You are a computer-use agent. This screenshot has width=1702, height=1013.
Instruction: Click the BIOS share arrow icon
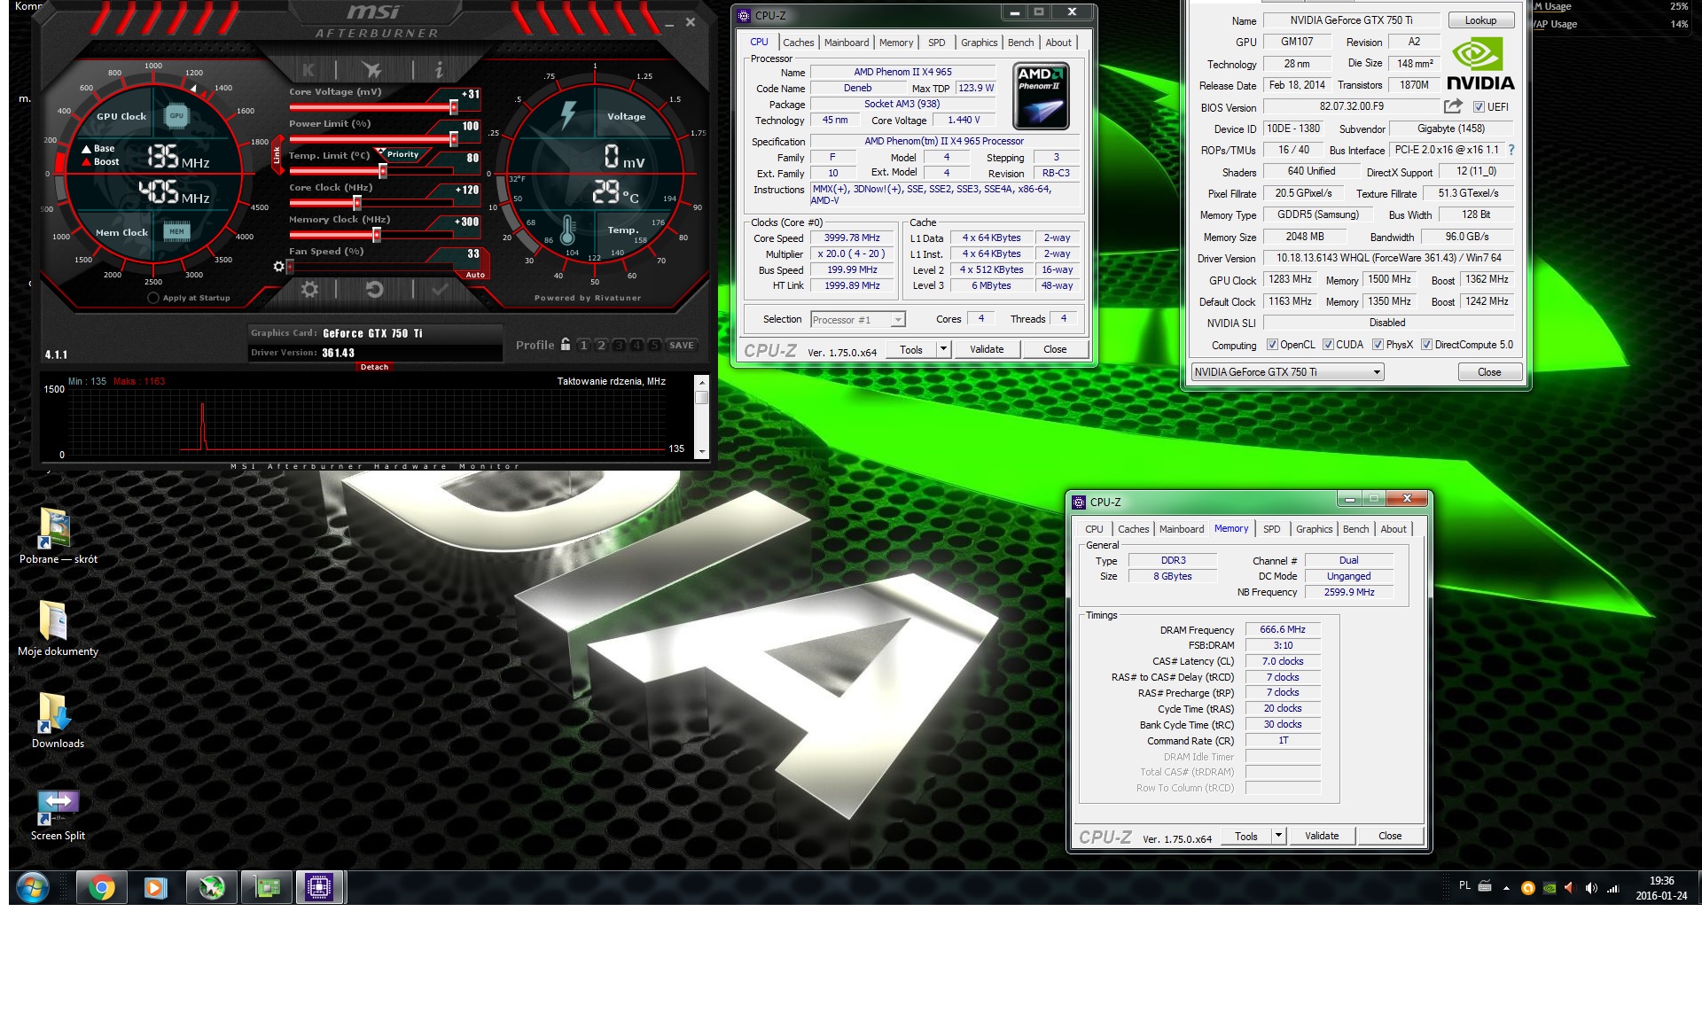(x=1452, y=106)
